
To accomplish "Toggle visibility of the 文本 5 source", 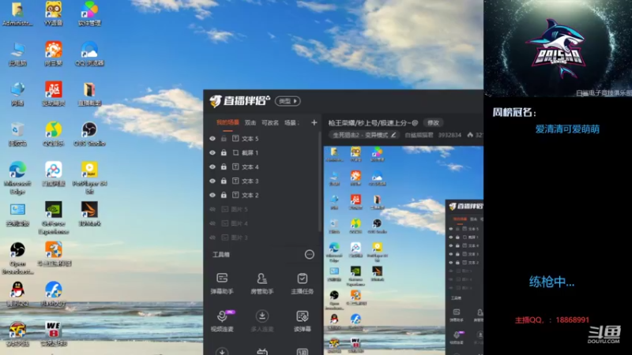I will (213, 139).
